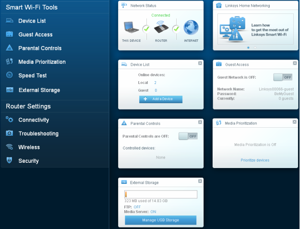Toggle the Parental Controls OFF switch
The image size is (300, 229).
[x=188, y=136]
